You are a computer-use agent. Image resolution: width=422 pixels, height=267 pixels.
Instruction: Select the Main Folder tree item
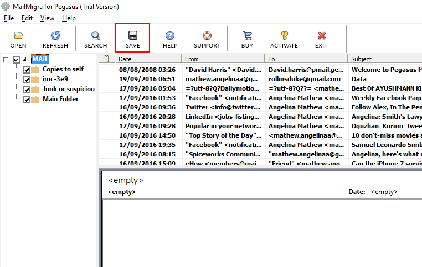(x=60, y=99)
